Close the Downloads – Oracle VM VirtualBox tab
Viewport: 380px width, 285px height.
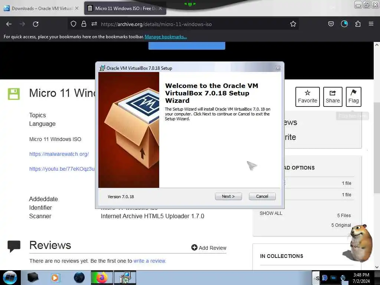point(76,8)
